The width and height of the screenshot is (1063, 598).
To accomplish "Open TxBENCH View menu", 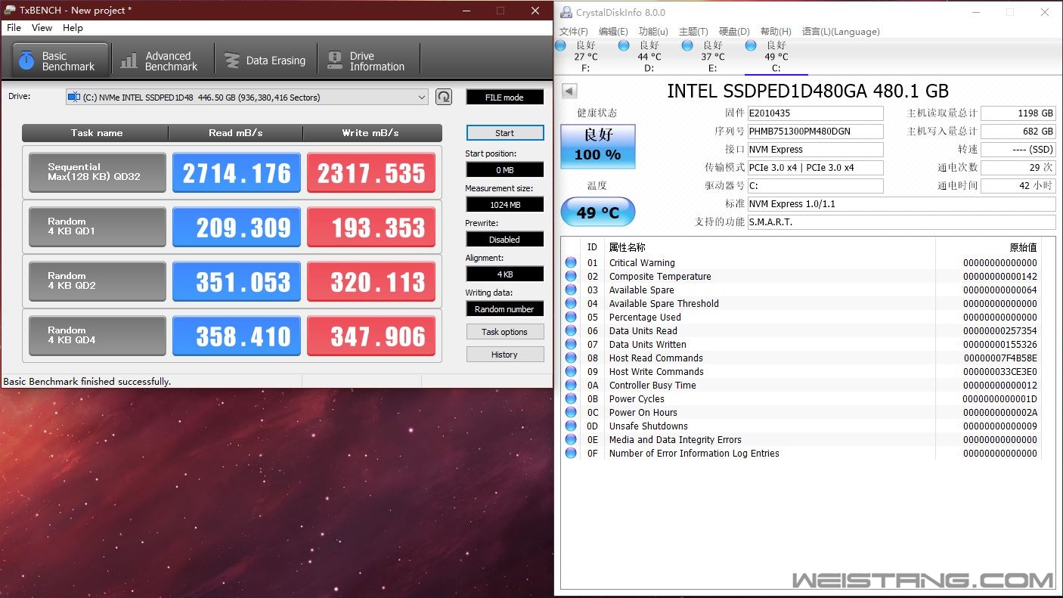I will [x=42, y=28].
